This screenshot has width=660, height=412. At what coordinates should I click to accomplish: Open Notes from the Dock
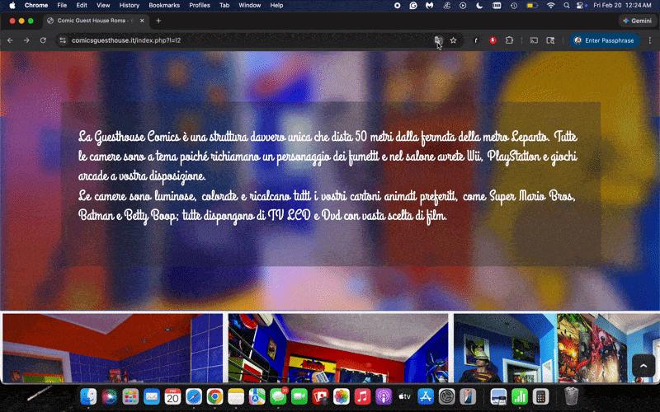tap(236, 396)
